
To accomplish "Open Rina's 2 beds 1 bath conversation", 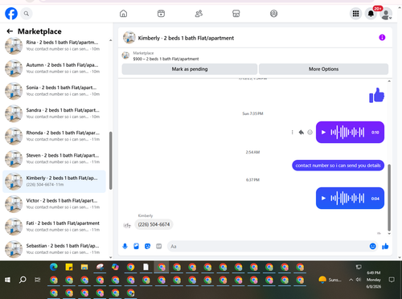I will point(54,46).
